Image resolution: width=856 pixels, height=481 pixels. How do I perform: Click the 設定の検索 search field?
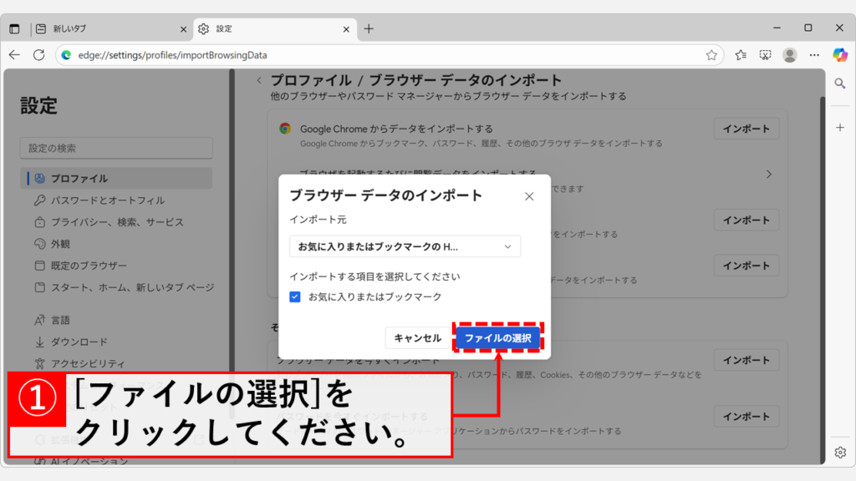(x=116, y=149)
